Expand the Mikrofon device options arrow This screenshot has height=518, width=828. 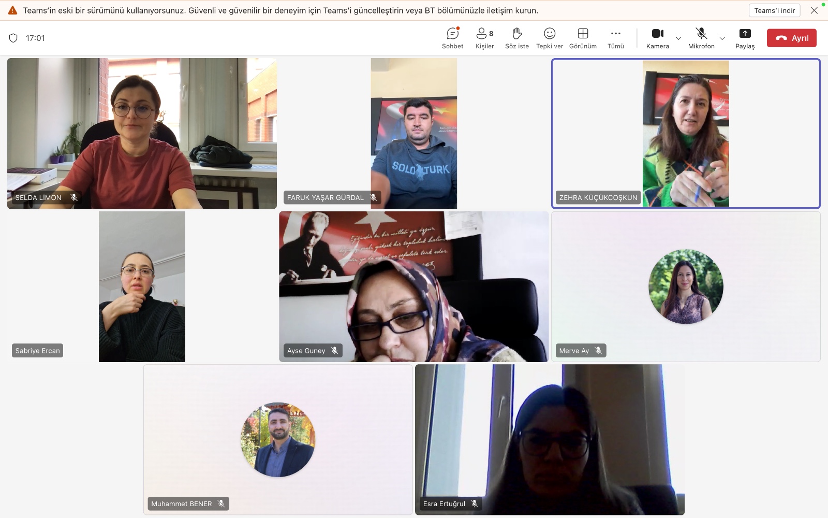pyautogui.click(x=722, y=38)
